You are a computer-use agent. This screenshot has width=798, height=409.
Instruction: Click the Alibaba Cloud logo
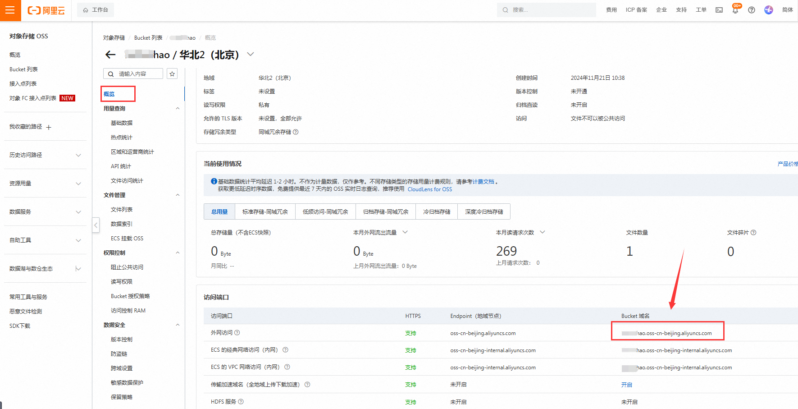(x=46, y=10)
